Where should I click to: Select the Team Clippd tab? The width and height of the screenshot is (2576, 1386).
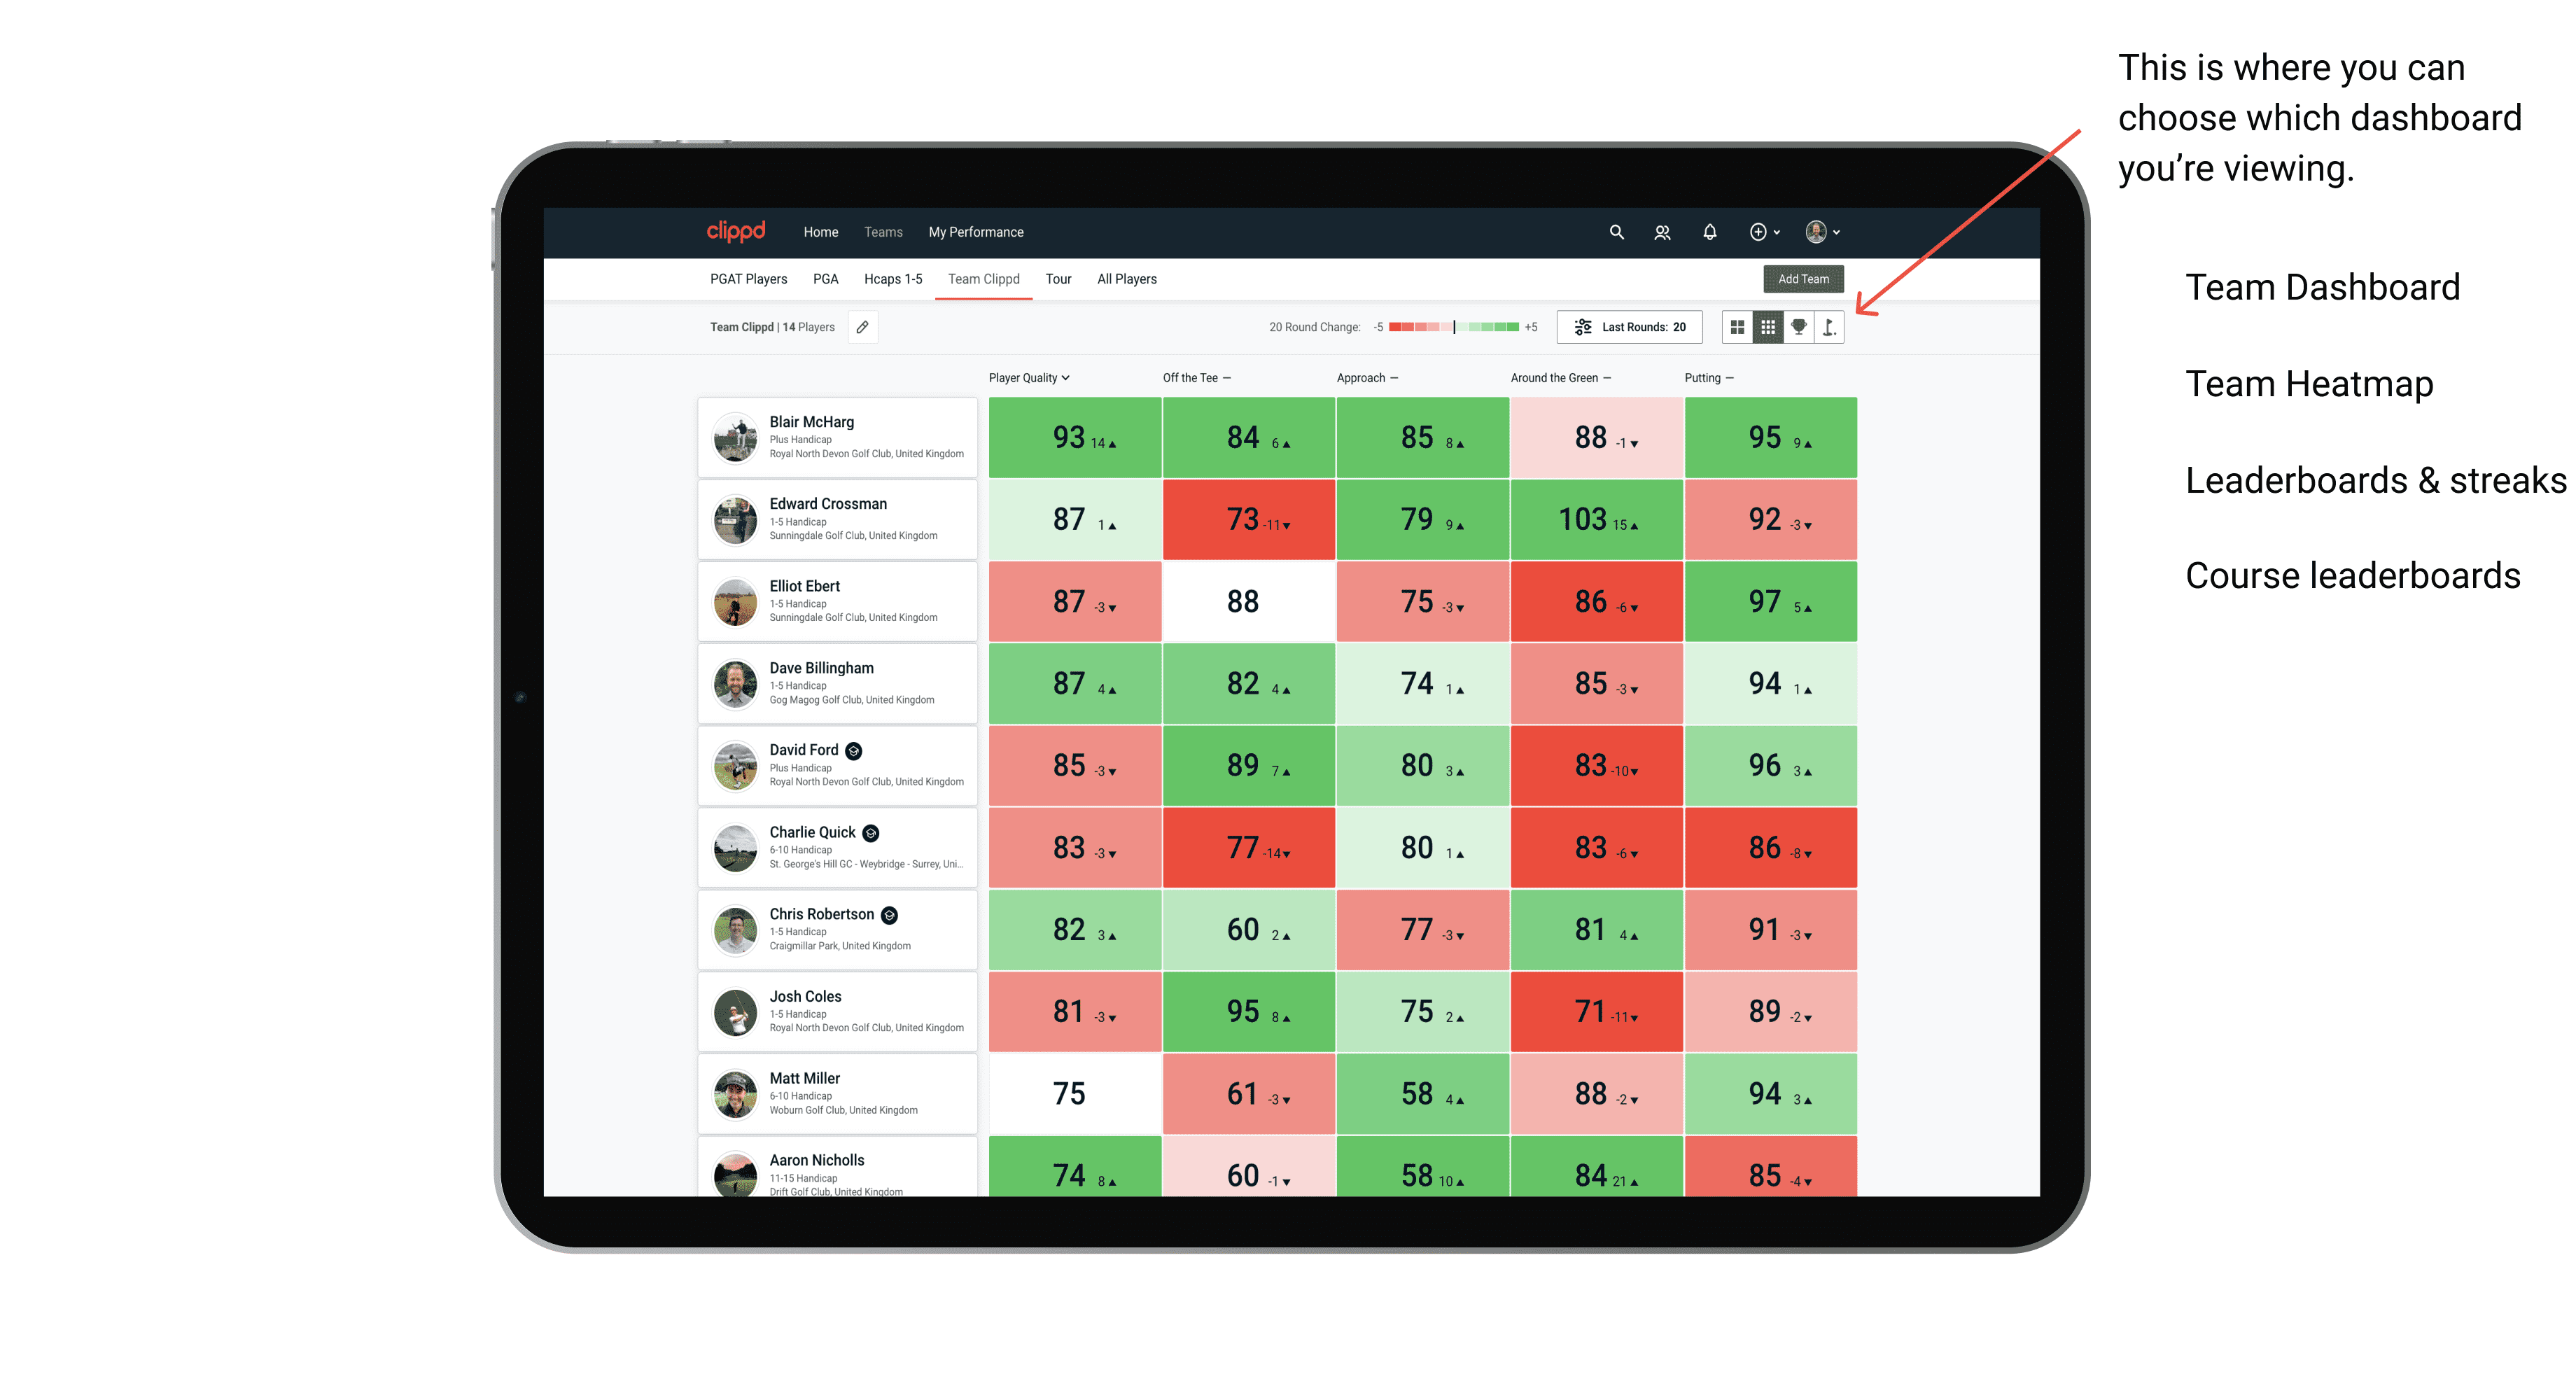983,276
